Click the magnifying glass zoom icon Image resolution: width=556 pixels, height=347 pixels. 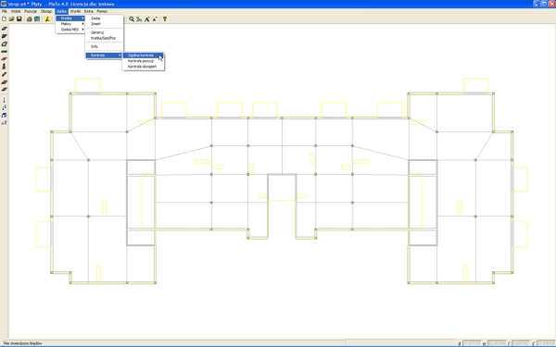click(132, 19)
